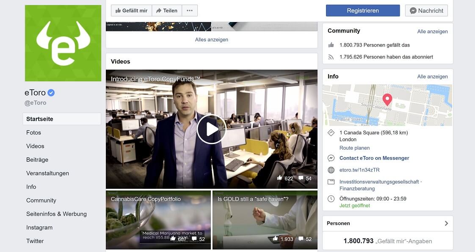Click the @eToro username text

click(36, 102)
